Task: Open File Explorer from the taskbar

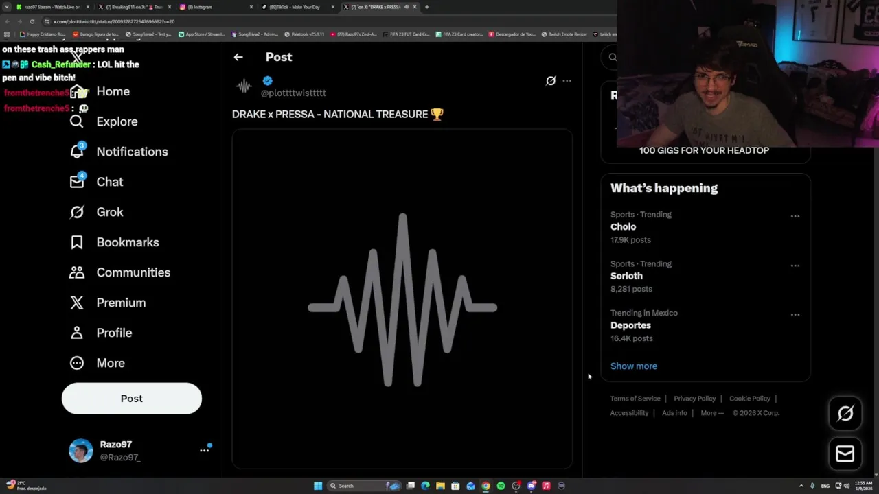Action: point(440,486)
